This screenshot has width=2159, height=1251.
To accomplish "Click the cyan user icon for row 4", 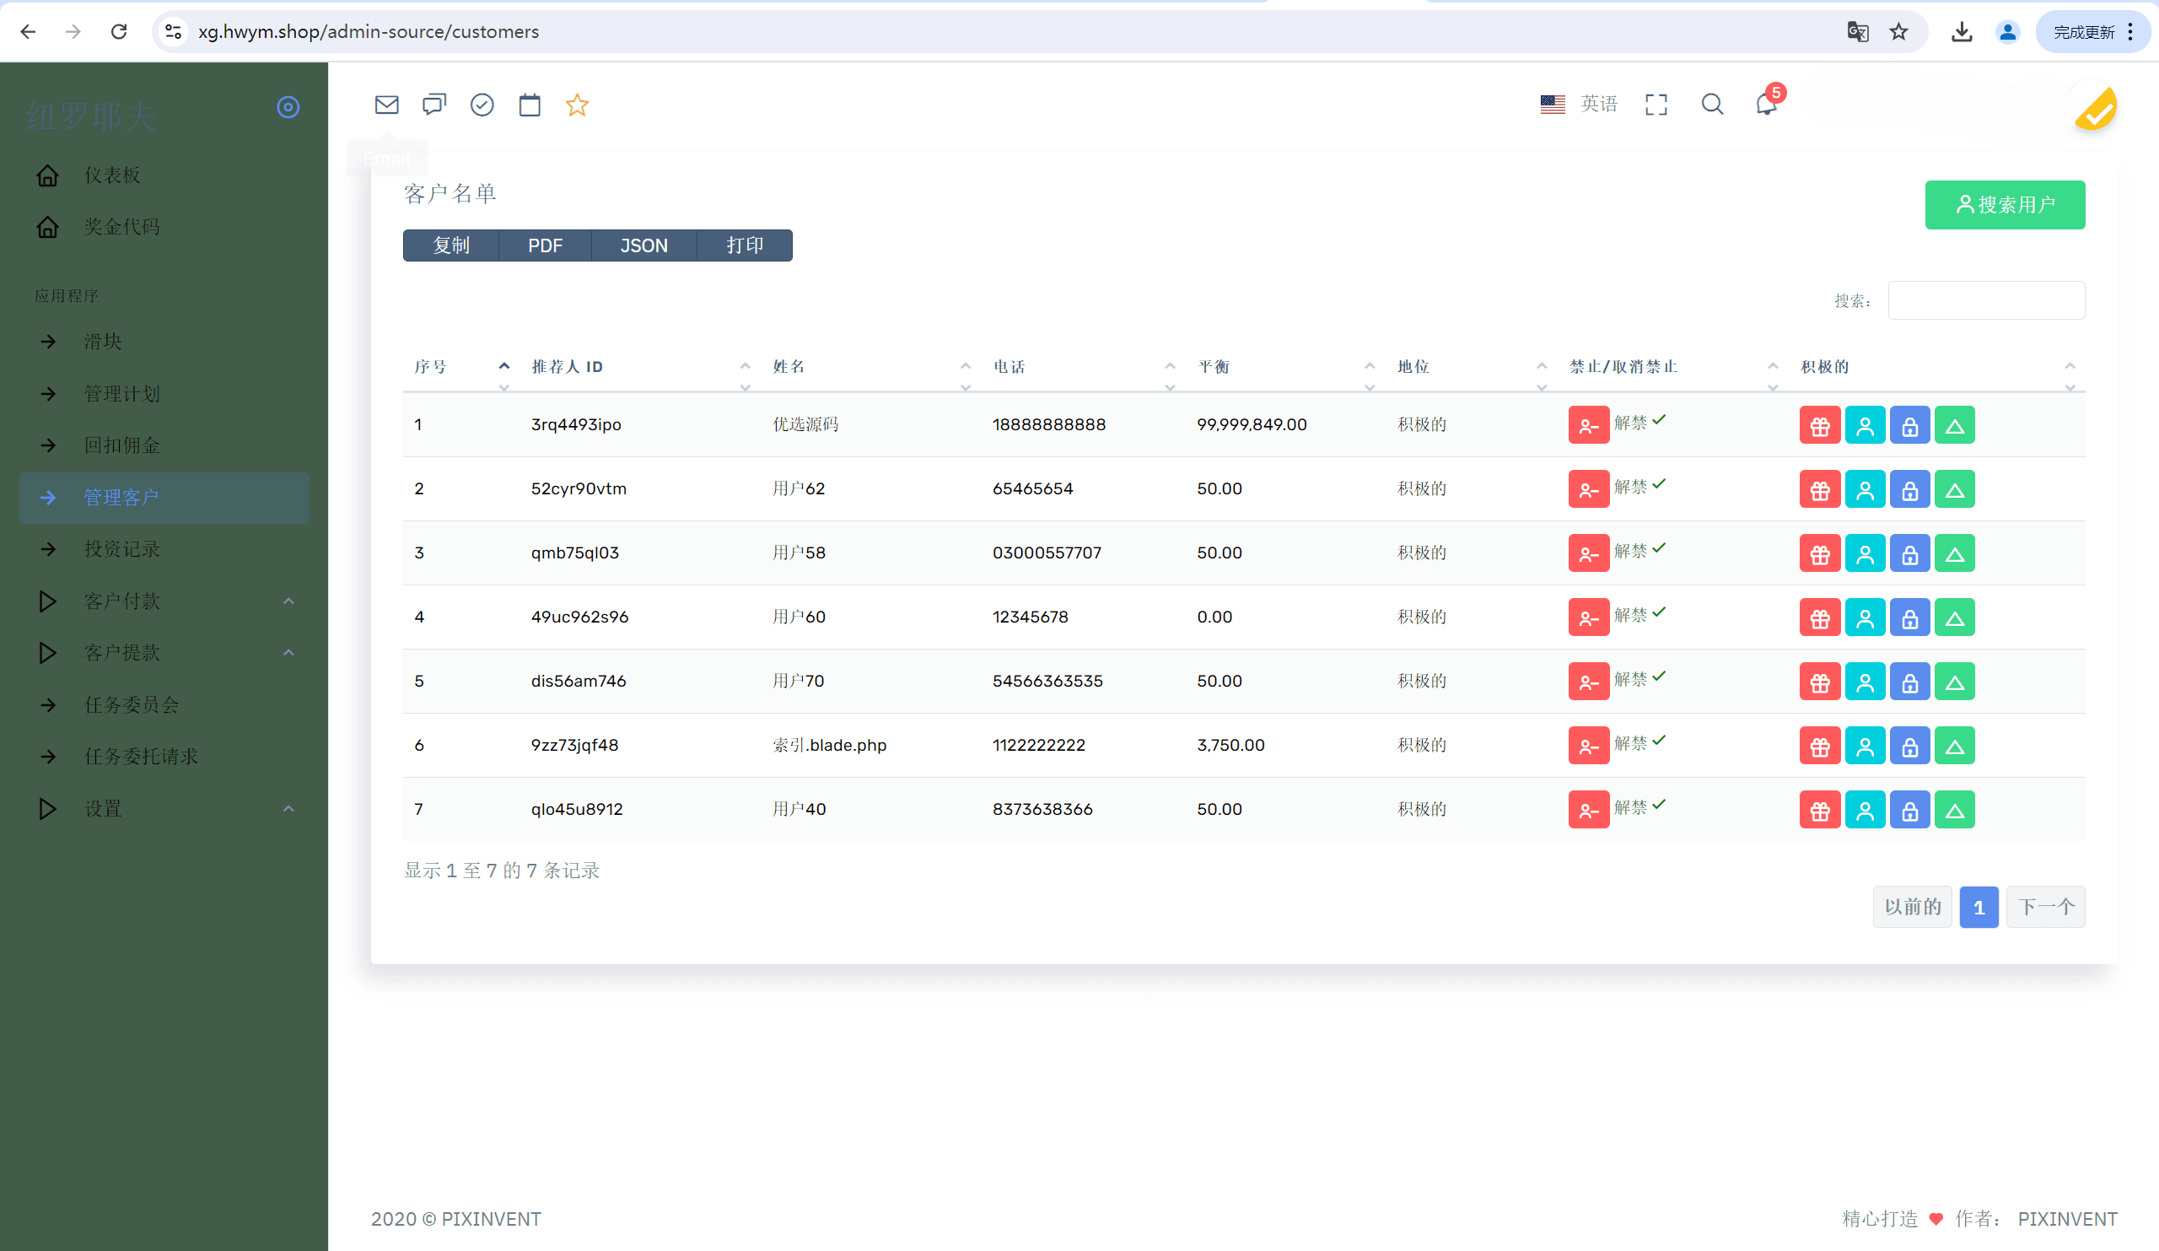I will [1865, 617].
